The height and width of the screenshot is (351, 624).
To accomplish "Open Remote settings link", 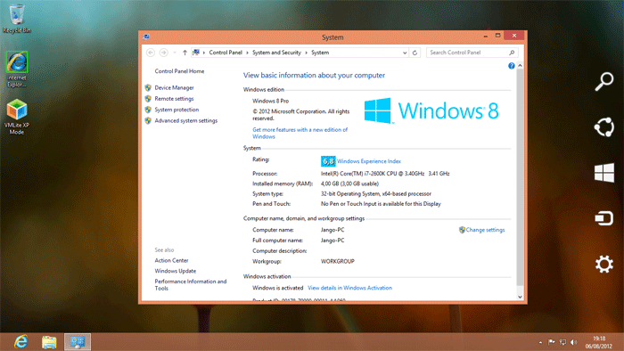I will [x=174, y=99].
